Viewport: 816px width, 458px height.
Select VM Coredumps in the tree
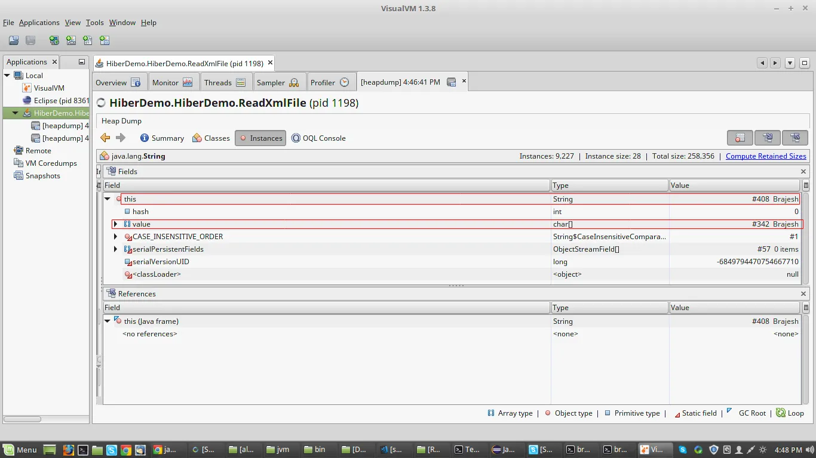click(45, 163)
